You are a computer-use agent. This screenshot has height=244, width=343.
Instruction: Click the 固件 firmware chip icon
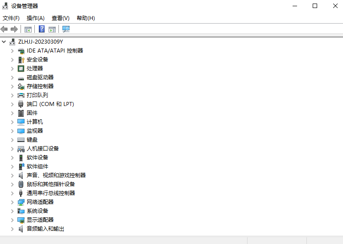tap(21, 113)
